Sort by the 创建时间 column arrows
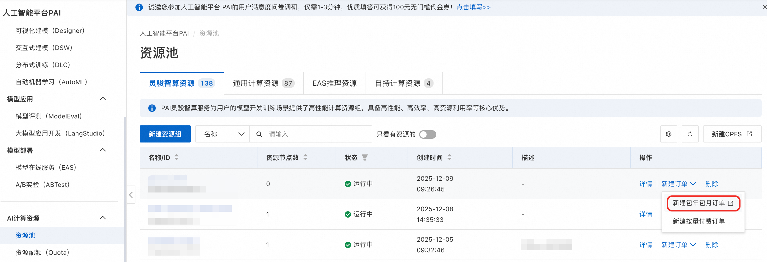Viewport: 767px width, 262px height. tap(449, 157)
